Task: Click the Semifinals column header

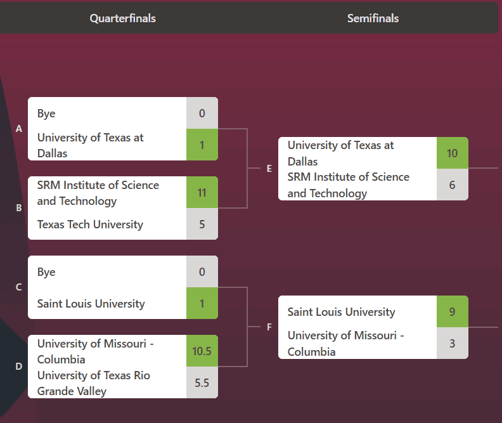Action: click(x=373, y=18)
